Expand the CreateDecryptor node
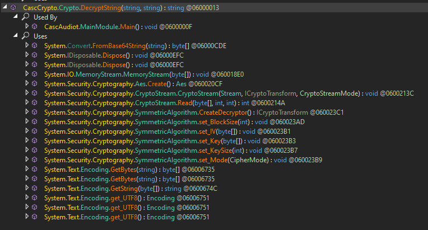This screenshot has width=428, height=230. coord(26,112)
